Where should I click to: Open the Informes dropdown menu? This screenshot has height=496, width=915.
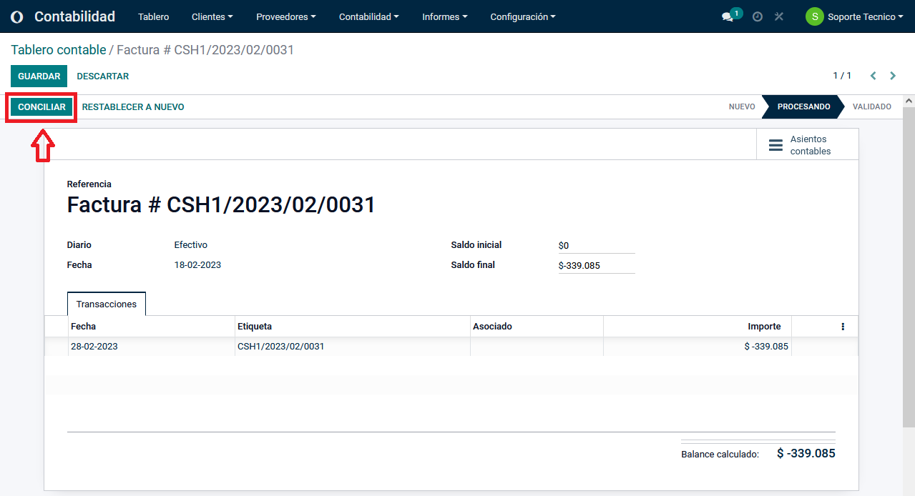pyautogui.click(x=444, y=16)
